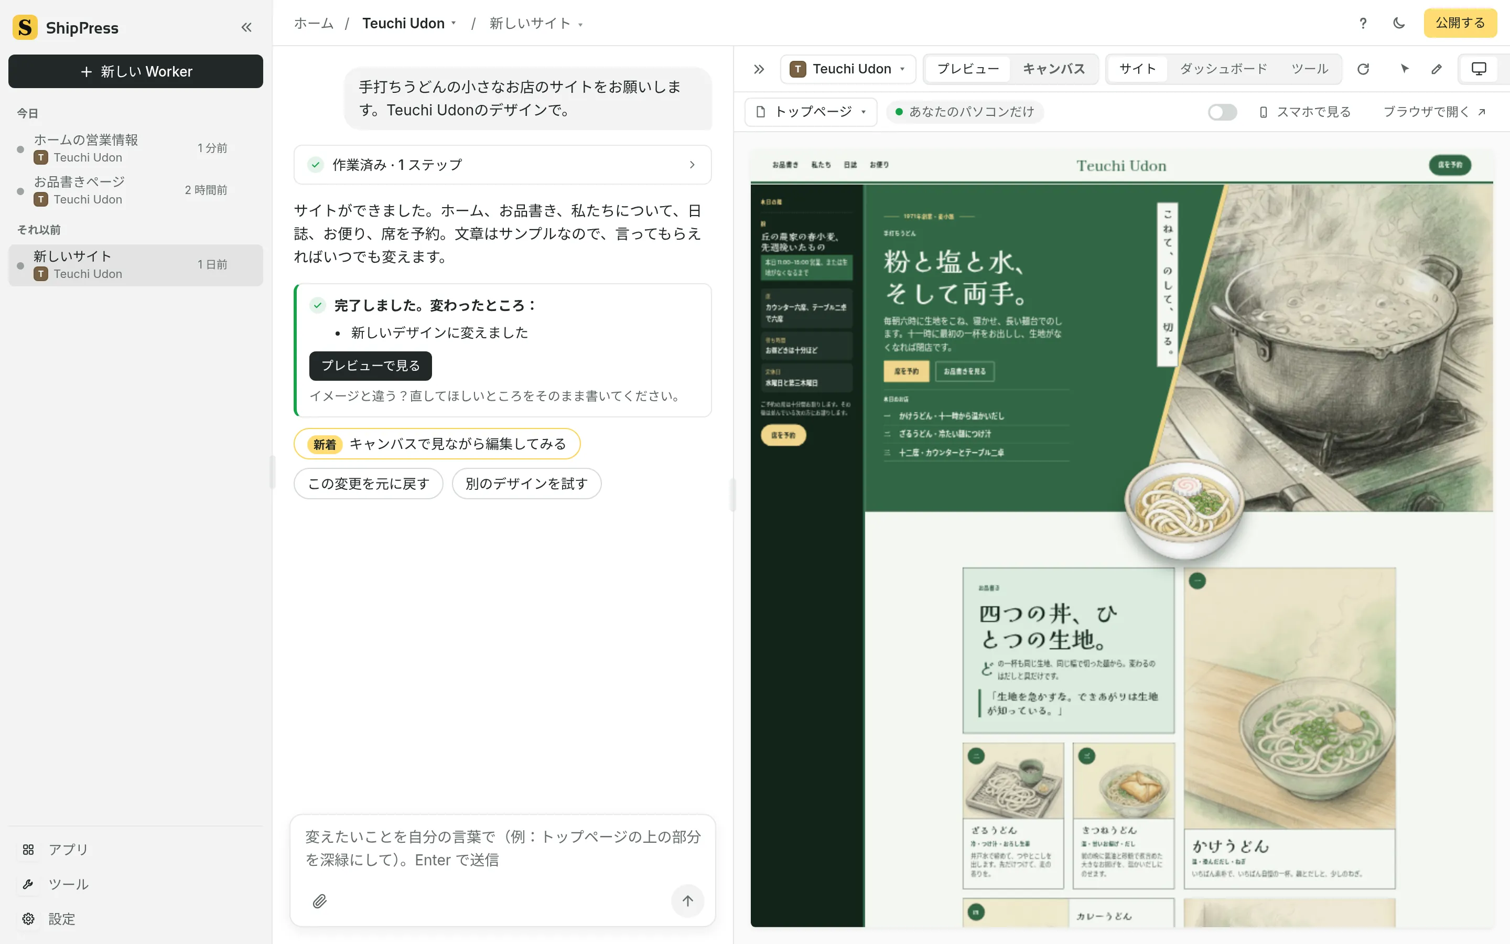Click the yellow pill button in dark side panel

(x=783, y=435)
